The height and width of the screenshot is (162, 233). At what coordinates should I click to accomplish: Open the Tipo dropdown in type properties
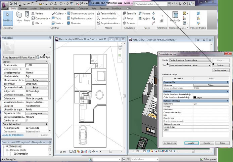point(209,66)
